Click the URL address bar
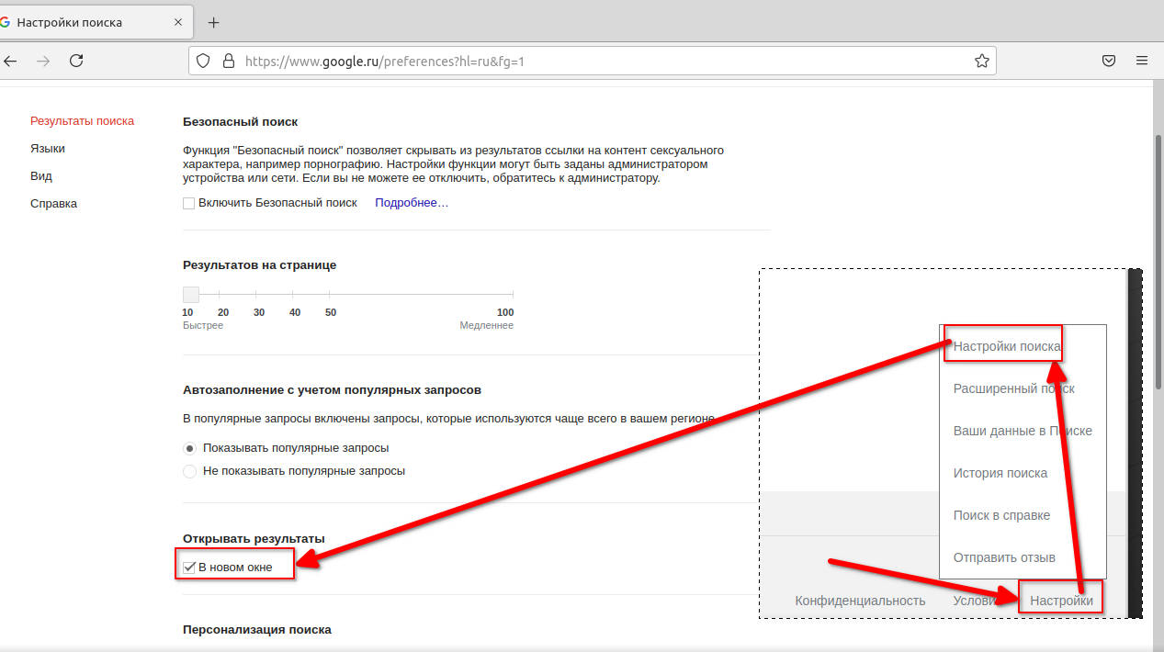The image size is (1164, 652). (x=597, y=62)
